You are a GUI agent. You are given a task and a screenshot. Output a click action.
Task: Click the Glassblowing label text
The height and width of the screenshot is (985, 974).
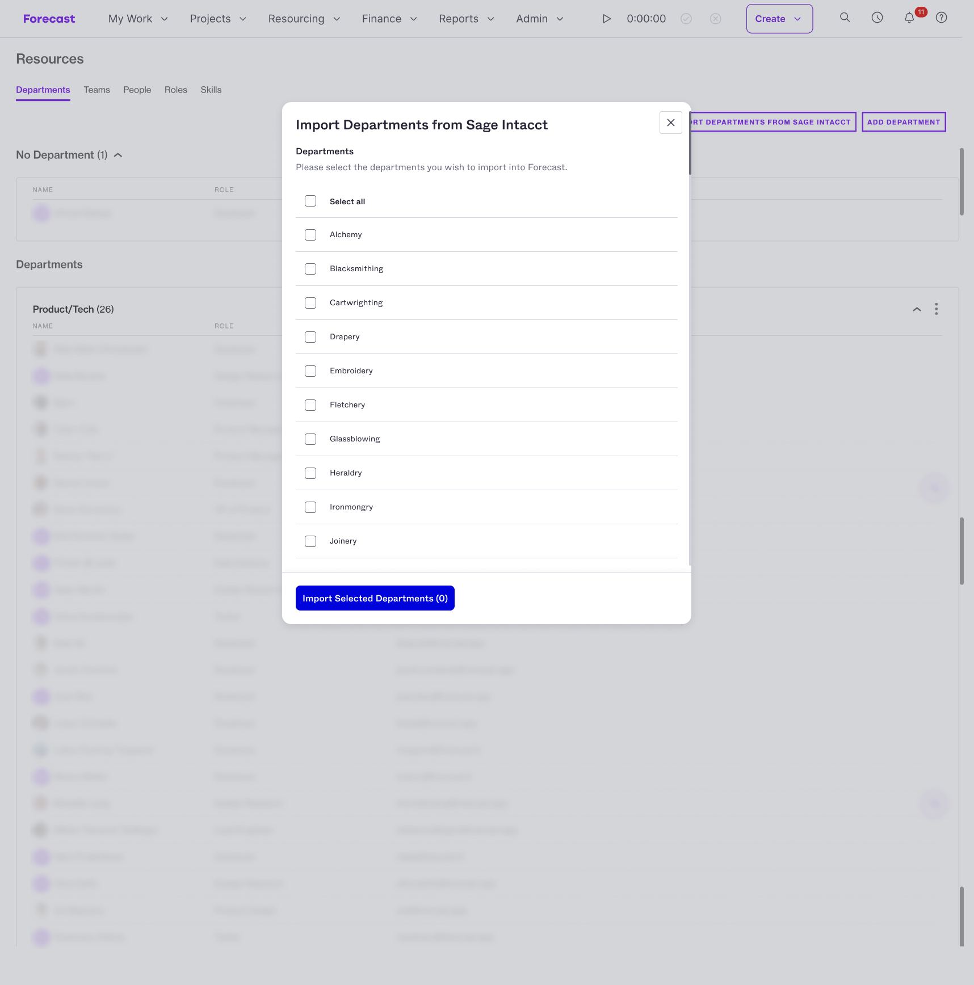pos(355,439)
